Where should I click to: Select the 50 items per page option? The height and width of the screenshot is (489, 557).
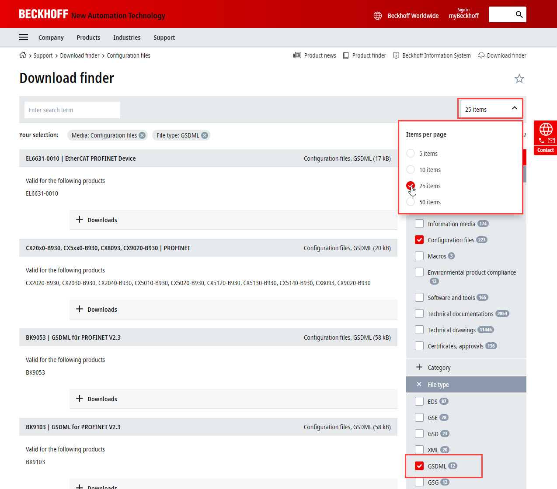(x=410, y=202)
